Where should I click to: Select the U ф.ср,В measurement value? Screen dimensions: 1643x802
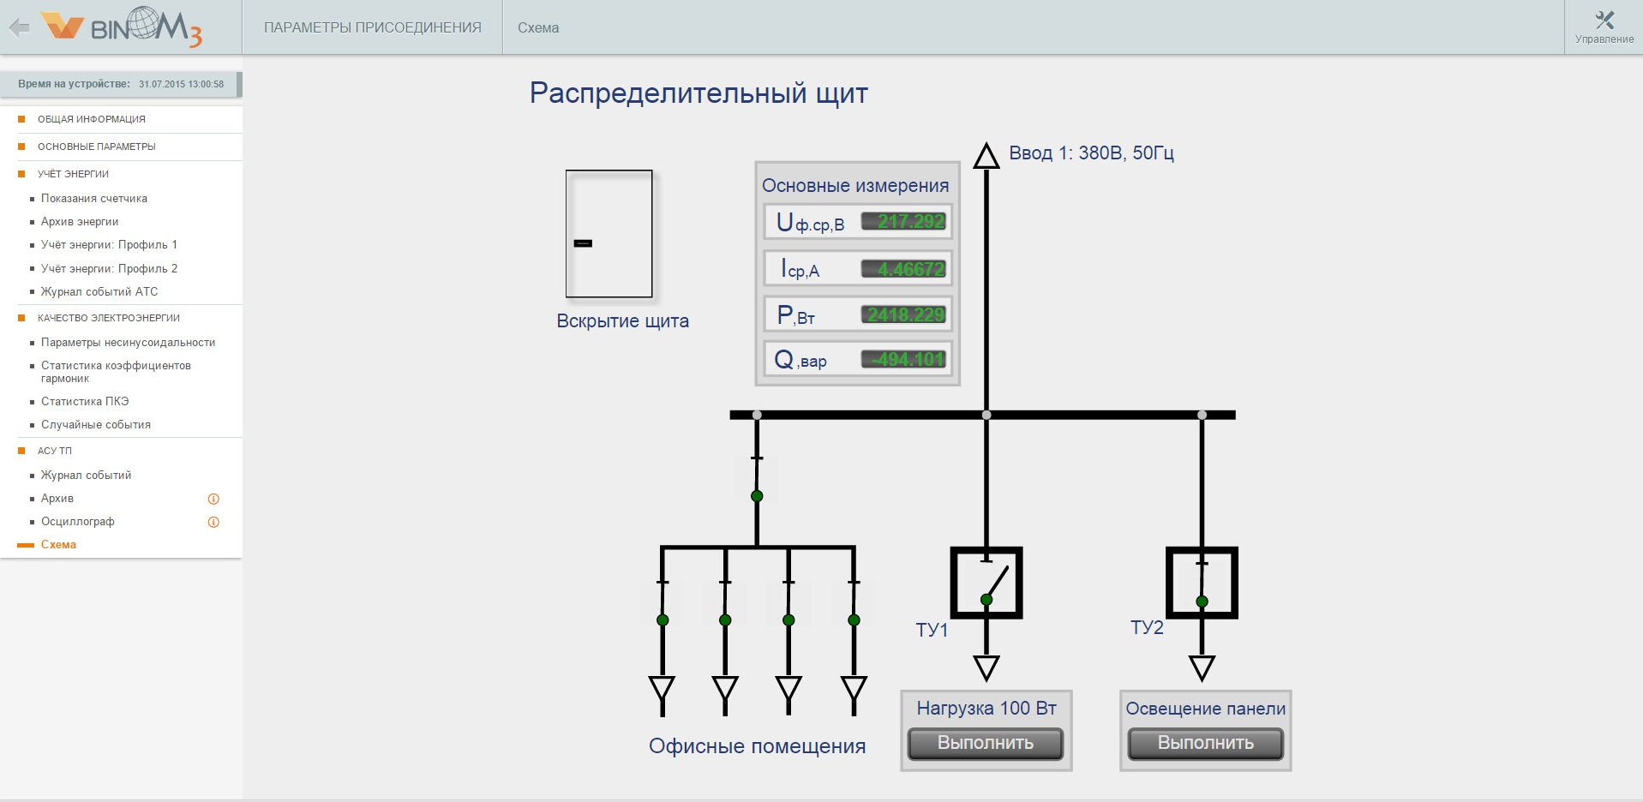(903, 222)
